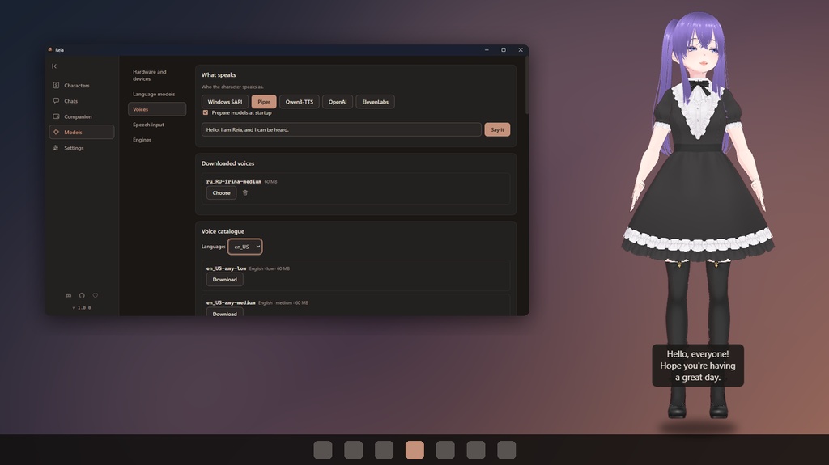829x465 pixels.
Task: Select Piper as speech engine
Action: point(264,101)
